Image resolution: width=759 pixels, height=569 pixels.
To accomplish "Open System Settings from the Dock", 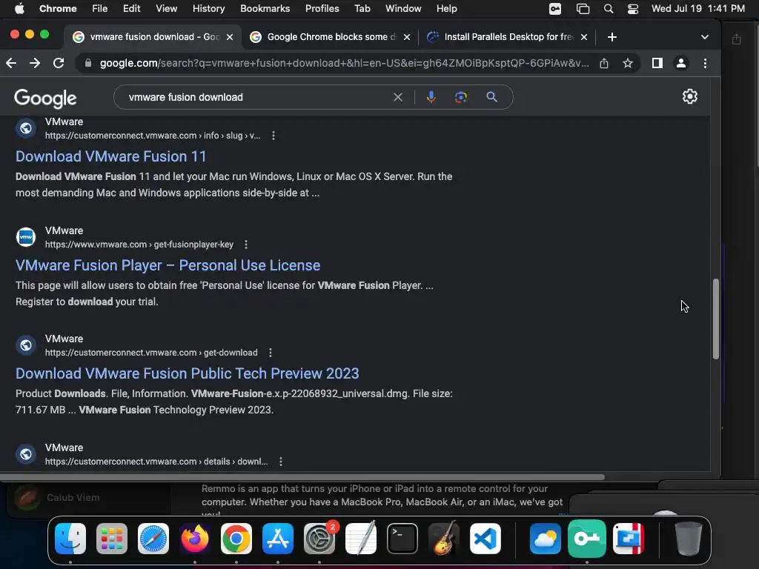I will pos(319,539).
